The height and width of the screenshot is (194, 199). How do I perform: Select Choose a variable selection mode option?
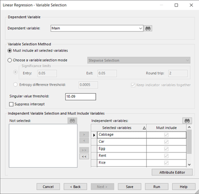tap(10, 60)
